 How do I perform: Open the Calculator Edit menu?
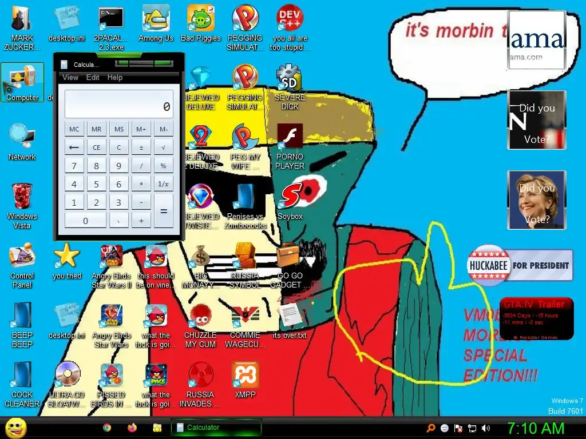coord(93,77)
